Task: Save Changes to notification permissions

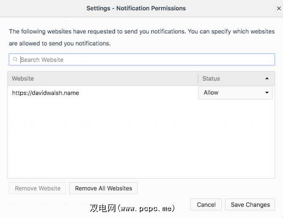Action: click(x=250, y=205)
